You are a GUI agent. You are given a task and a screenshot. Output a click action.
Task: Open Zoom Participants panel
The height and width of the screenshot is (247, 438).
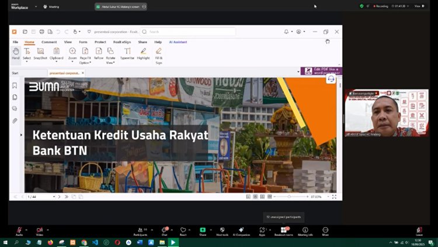pyautogui.click(x=140, y=231)
